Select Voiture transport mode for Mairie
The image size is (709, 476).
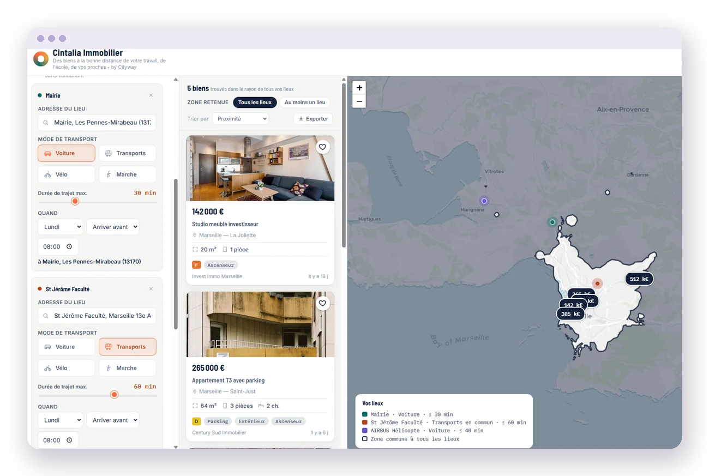click(67, 153)
